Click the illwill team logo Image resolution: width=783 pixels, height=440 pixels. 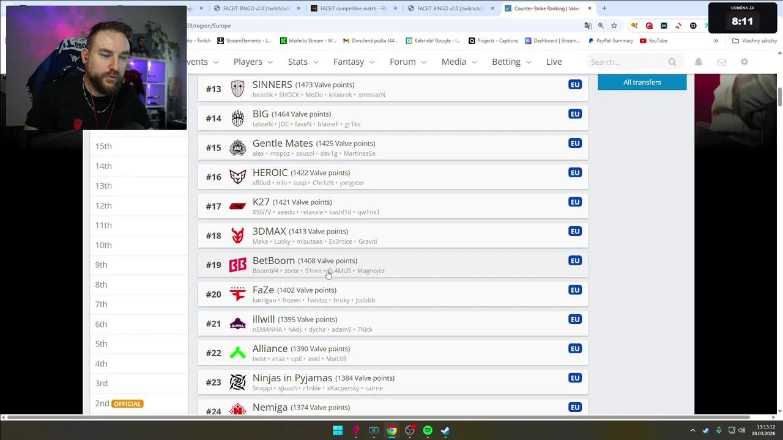[x=237, y=323]
